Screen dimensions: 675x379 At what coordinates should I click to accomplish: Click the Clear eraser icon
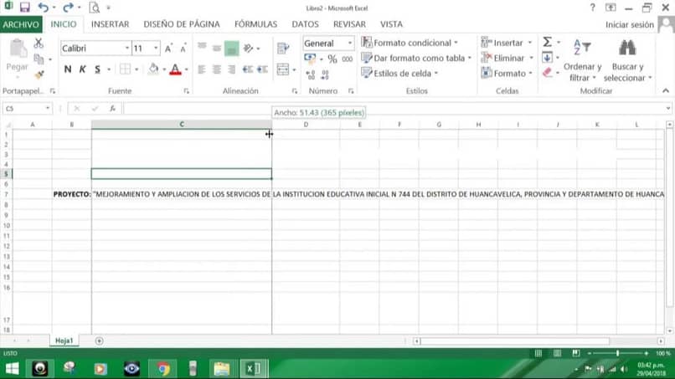point(547,73)
